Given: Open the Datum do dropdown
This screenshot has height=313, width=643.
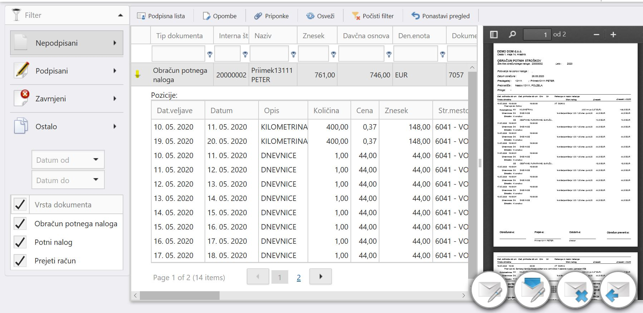Looking at the screenshot, I should click(95, 180).
